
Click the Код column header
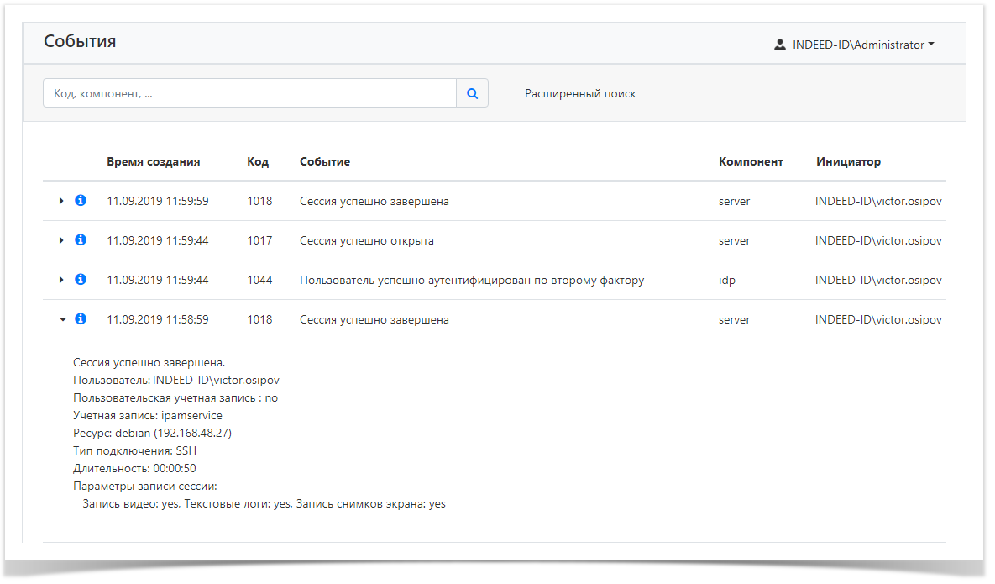(257, 161)
